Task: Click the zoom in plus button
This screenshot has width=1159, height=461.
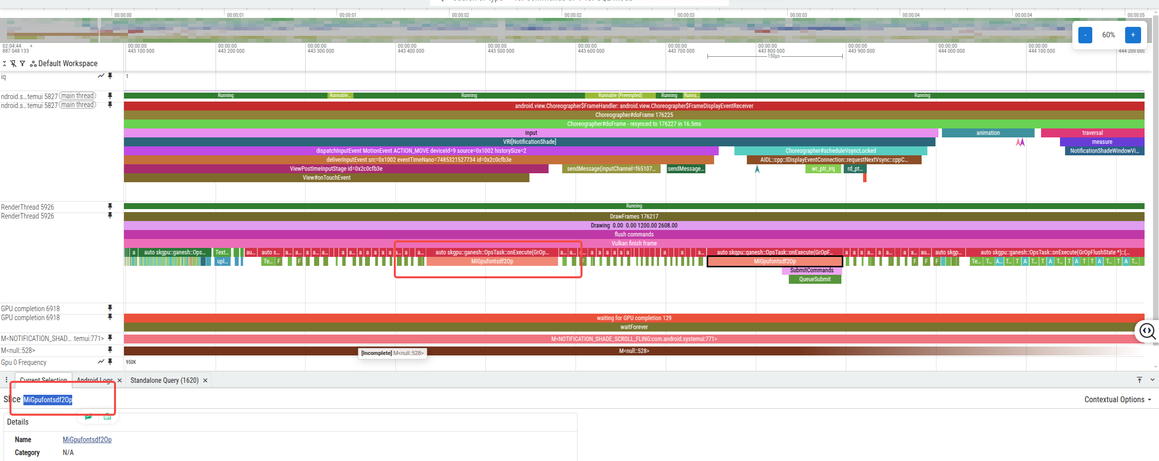Action: pyautogui.click(x=1133, y=35)
